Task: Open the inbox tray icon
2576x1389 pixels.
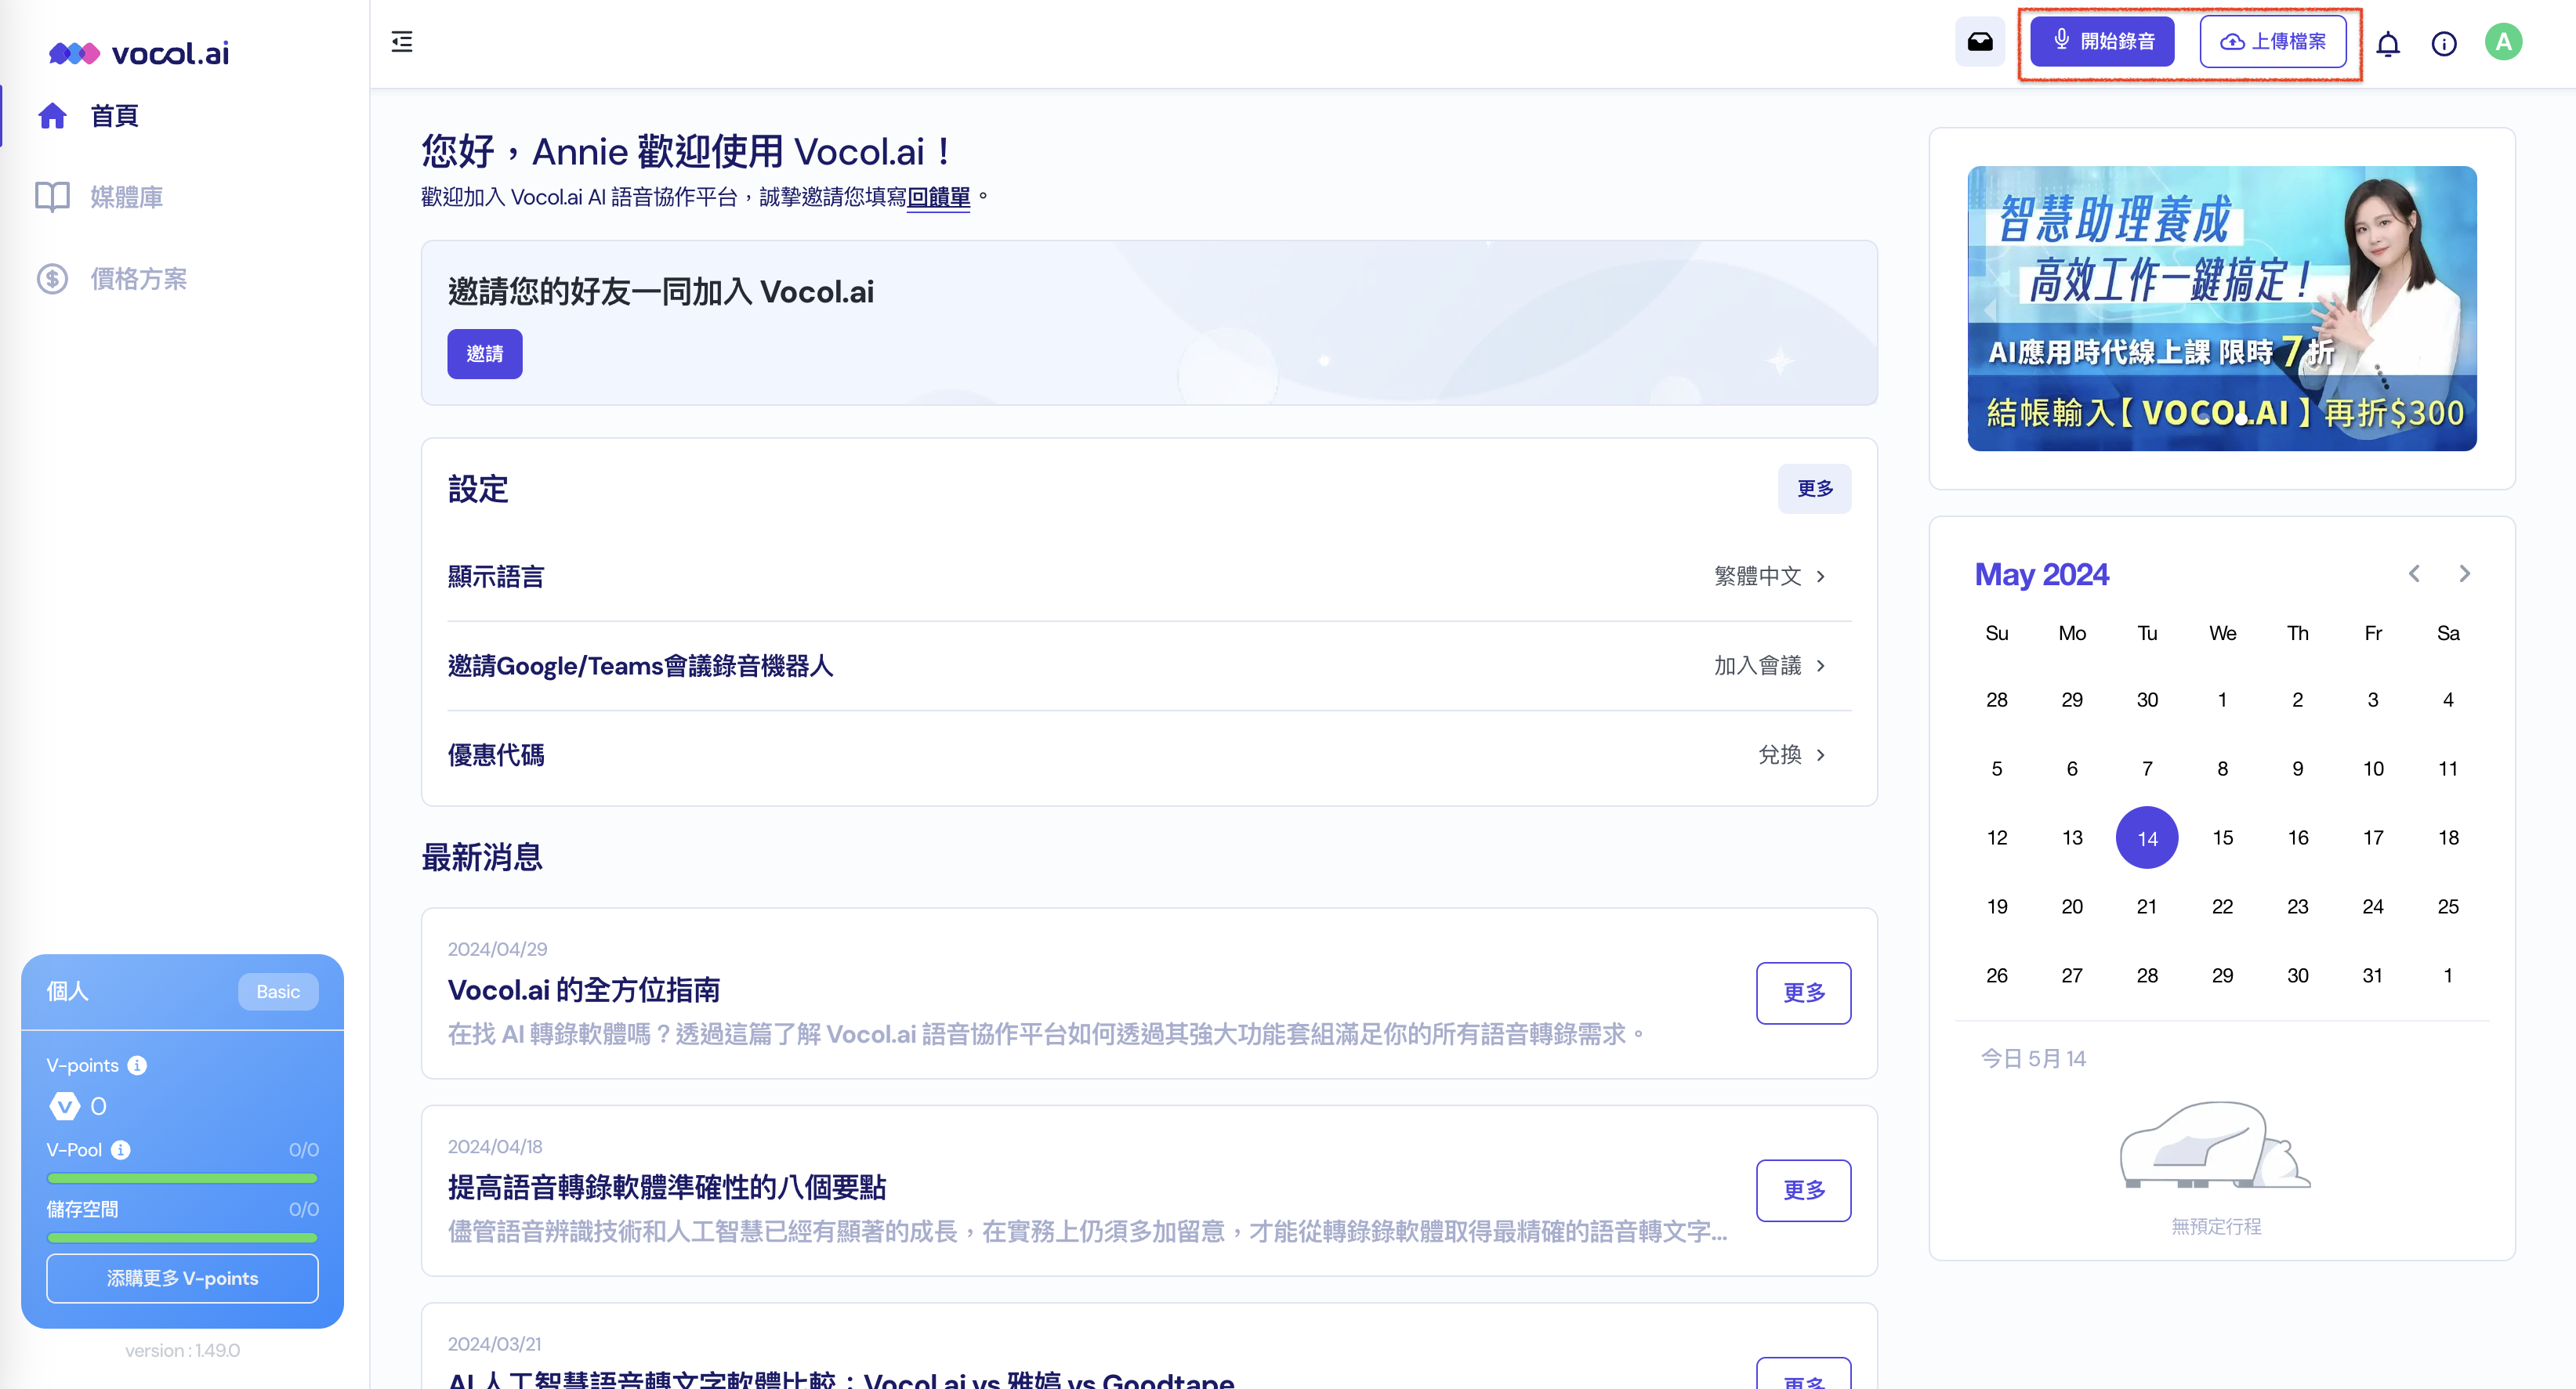Action: [1980, 42]
